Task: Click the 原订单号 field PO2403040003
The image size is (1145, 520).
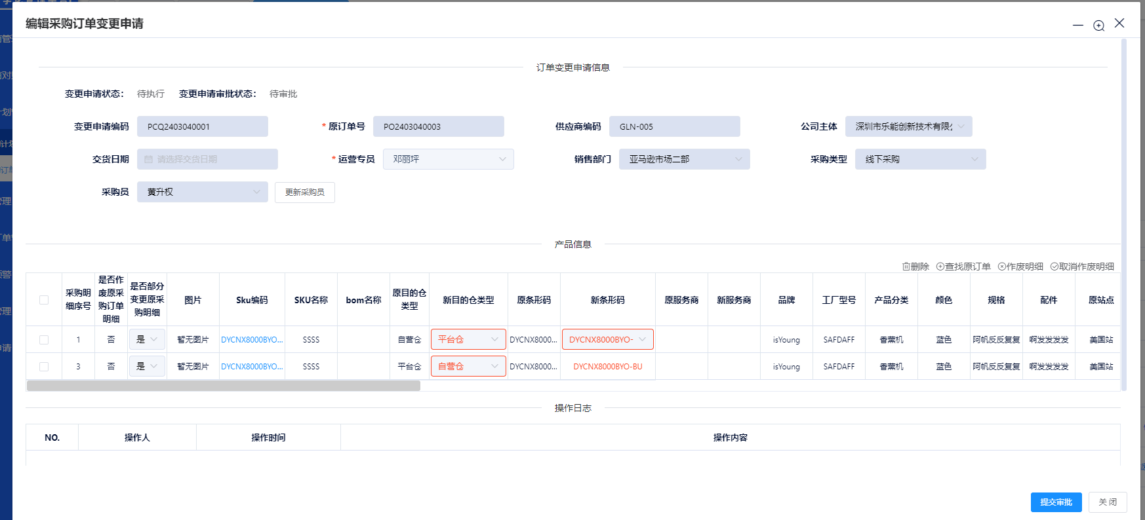Action: point(438,126)
